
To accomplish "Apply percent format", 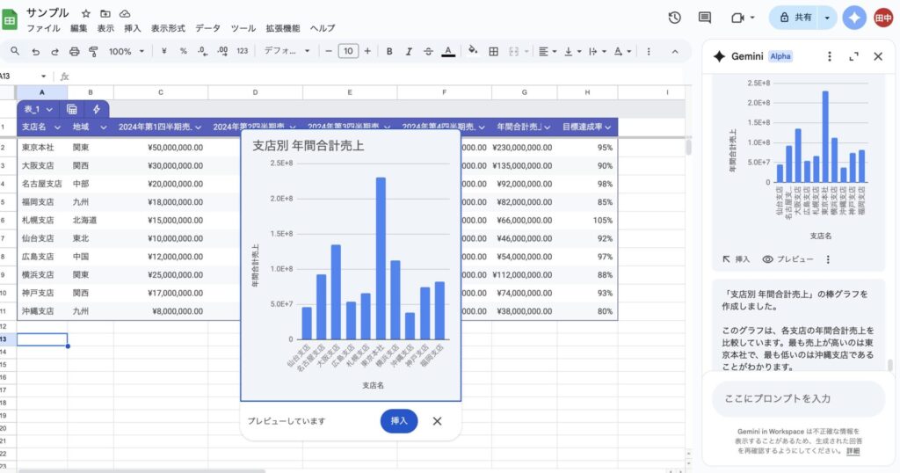I will (x=183, y=51).
